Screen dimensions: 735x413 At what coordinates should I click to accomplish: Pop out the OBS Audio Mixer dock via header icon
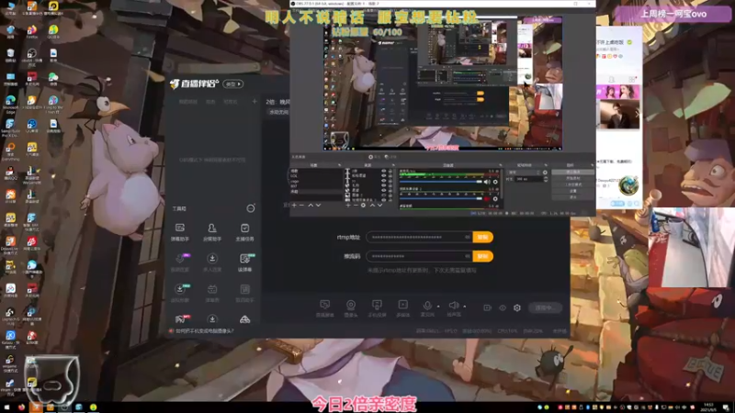point(501,165)
